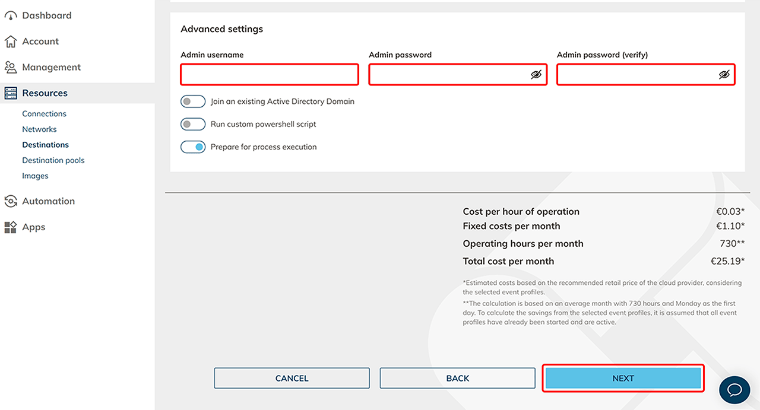Reveal the Admin password verify field
Image resolution: width=760 pixels, height=410 pixels.
click(724, 75)
